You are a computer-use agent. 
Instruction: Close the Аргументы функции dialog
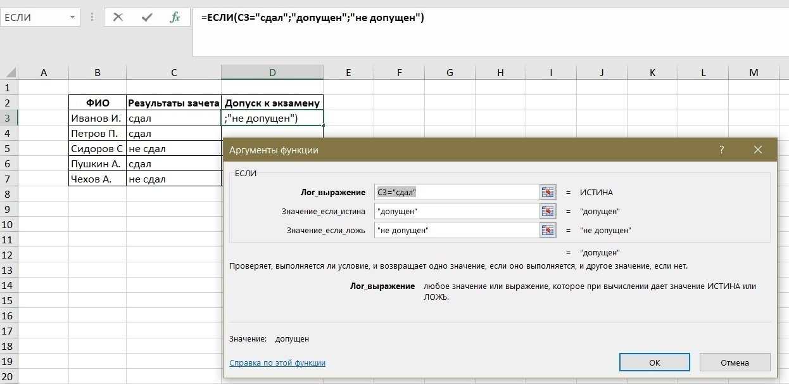pos(757,150)
